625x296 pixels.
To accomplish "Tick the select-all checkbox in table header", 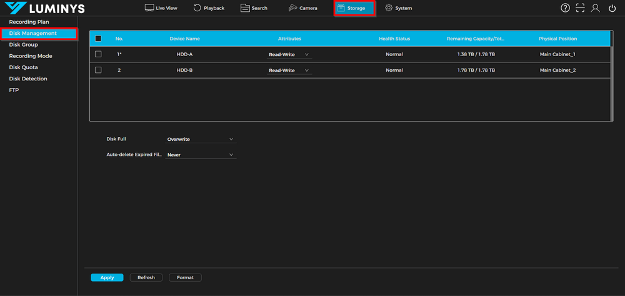I will pyautogui.click(x=98, y=39).
